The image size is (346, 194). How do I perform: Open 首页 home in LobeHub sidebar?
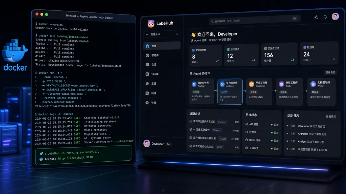pyautogui.click(x=162, y=46)
